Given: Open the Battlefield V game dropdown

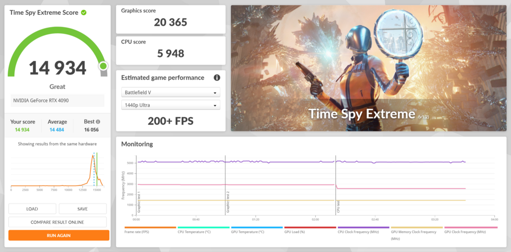Looking at the screenshot, I should (171, 93).
